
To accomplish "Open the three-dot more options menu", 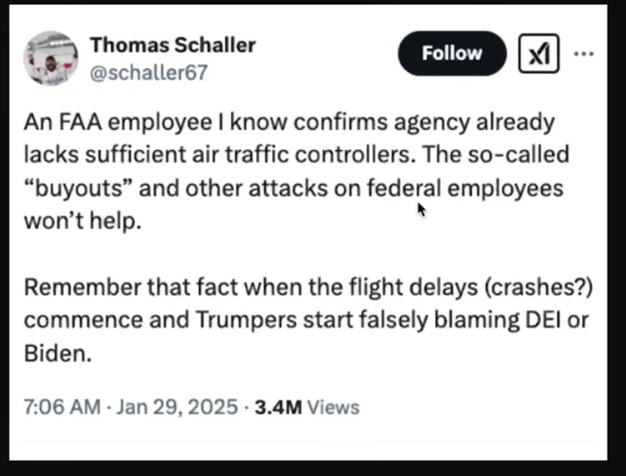I will pyautogui.click(x=583, y=54).
